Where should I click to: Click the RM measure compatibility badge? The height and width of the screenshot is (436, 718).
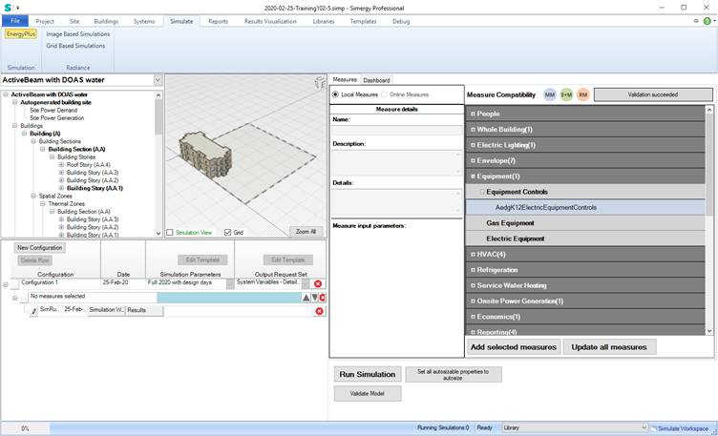click(x=583, y=94)
